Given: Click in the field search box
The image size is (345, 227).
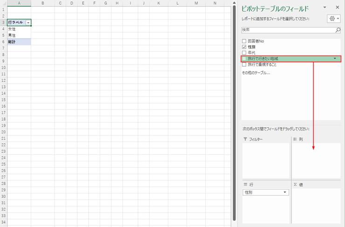Looking at the screenshot, I should click(288, 30).
